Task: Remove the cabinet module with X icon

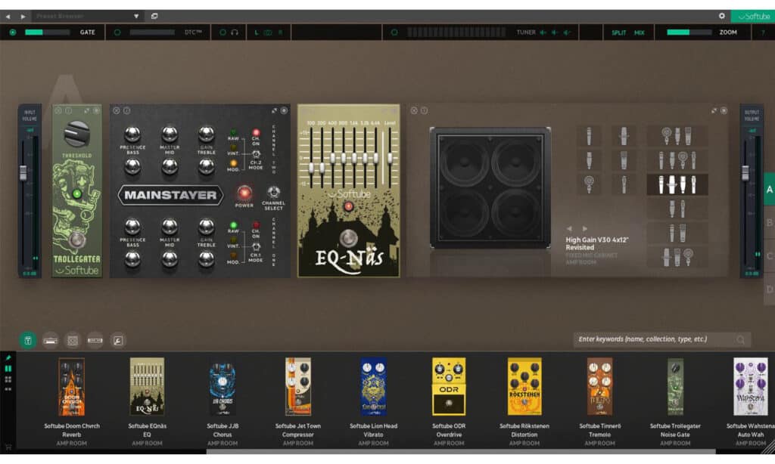Action: click(x=414, y=110)
